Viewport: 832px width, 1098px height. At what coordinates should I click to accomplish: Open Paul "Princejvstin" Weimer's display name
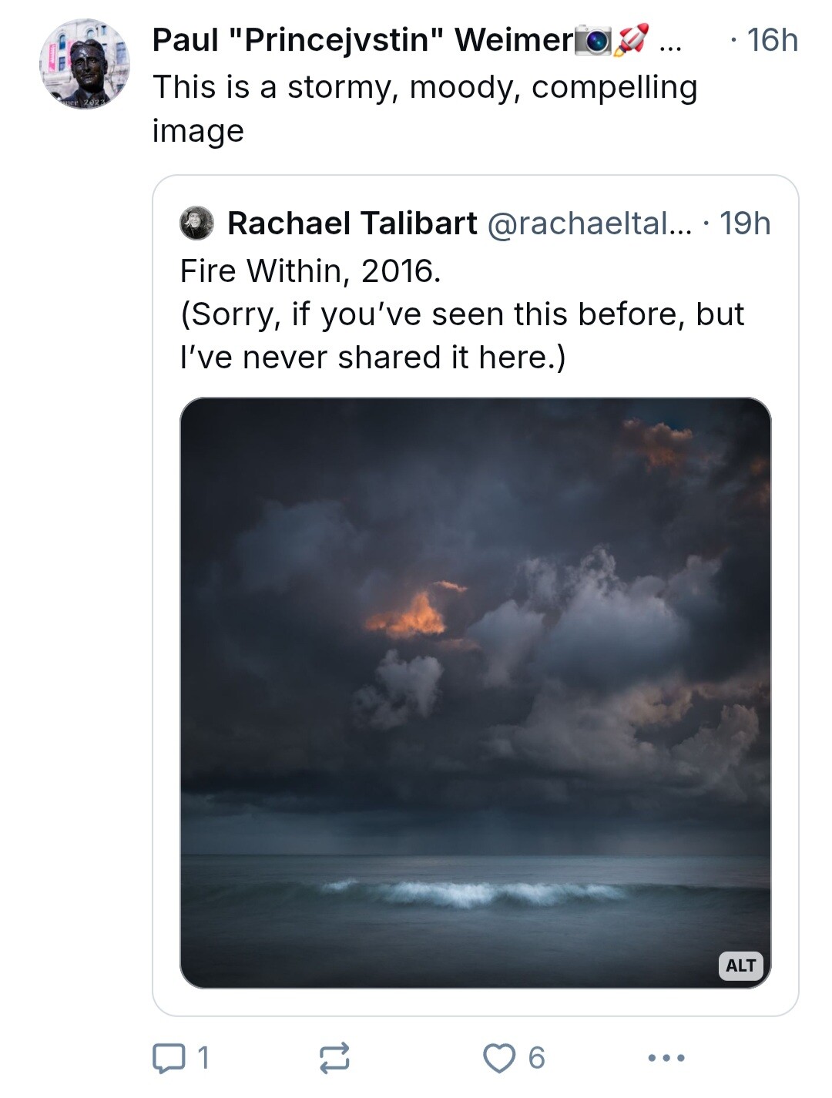364,40
